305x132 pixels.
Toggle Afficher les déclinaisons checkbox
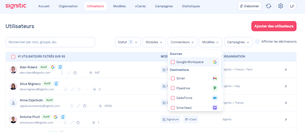click(x=257, y=41)
